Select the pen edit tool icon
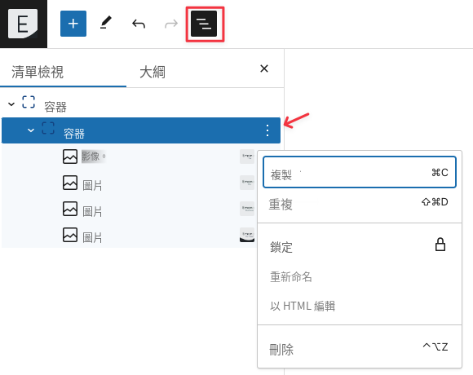The image size is (473, 375). pyautogui.click(x=106, y=23)
